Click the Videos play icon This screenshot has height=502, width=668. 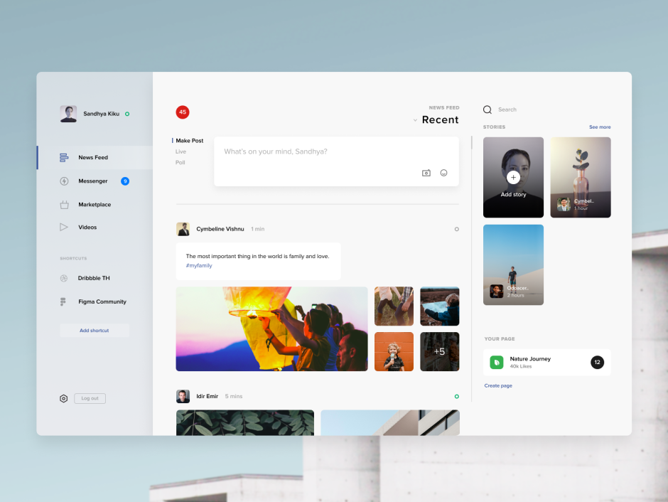[64, 228]
